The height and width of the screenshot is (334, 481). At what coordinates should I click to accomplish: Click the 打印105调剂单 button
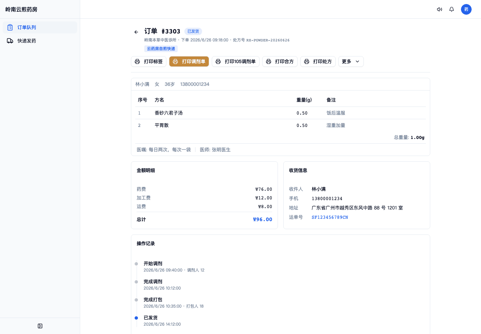click(x=235, y=61)
